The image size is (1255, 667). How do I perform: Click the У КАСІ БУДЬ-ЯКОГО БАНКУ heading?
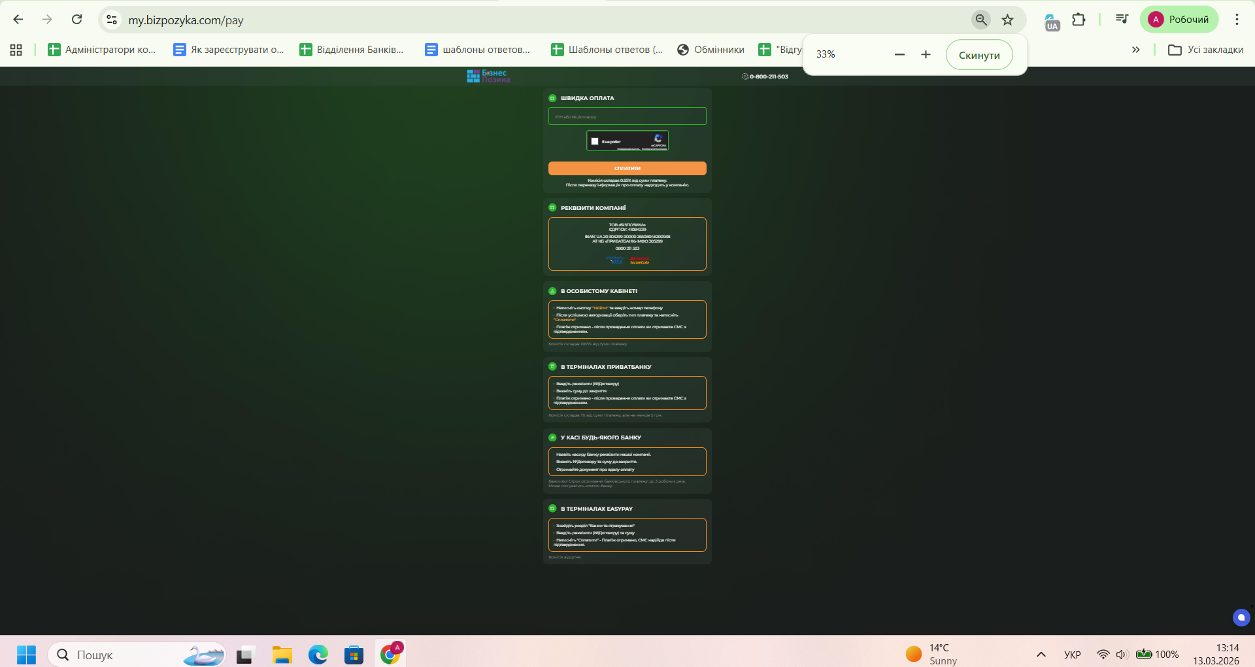(x=601, y=437)
